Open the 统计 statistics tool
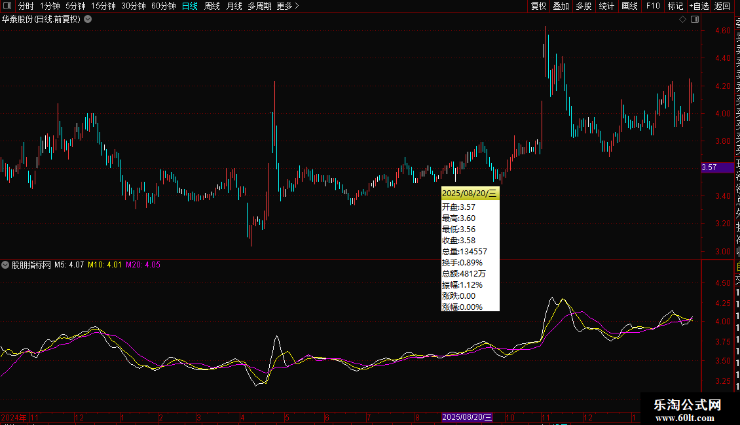Image resolution: width=740 pixels, height=425 pixels. pos(606,6)
